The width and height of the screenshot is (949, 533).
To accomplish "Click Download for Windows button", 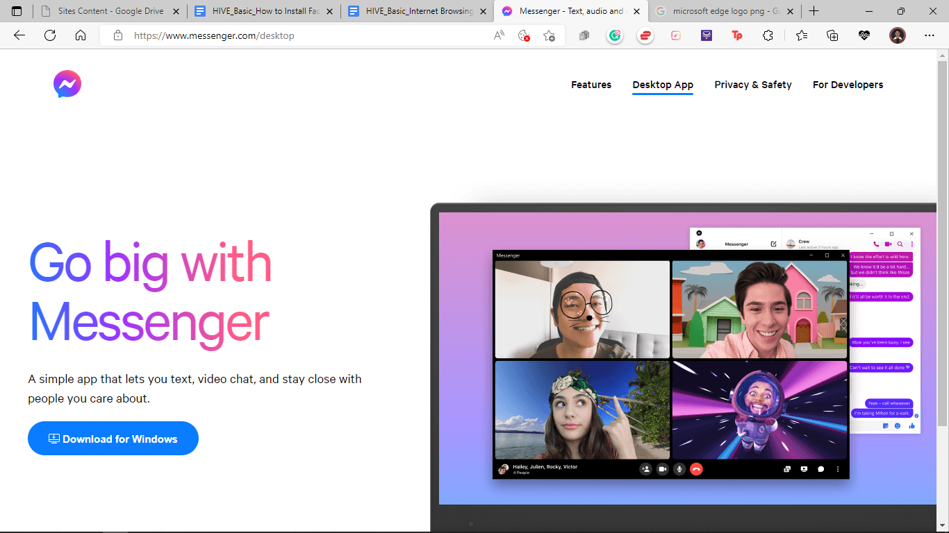I will [113, 439].
